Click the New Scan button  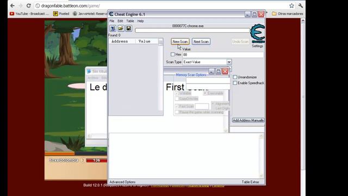[180, 41]
